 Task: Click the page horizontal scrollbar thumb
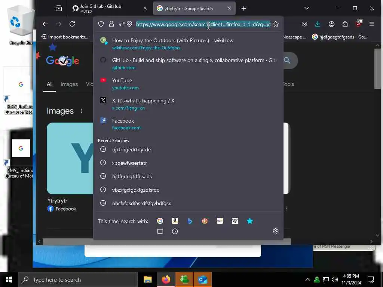pyautogui.click(x=167, y=242)
